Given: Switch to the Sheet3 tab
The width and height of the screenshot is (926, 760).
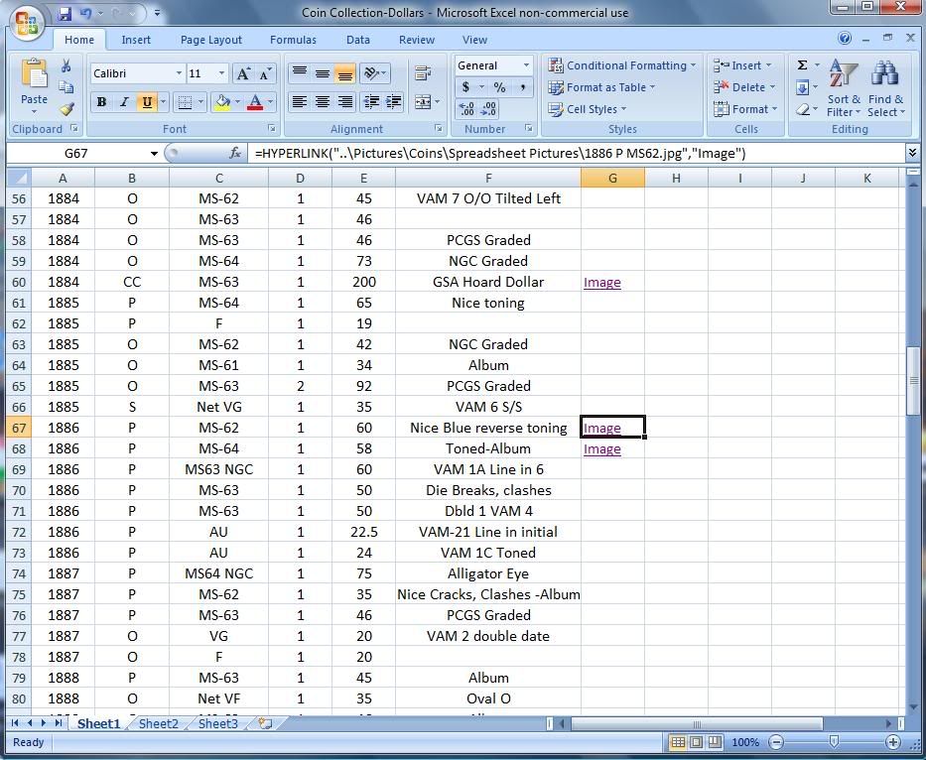Looking at the screenshot, I should point(218,723).
